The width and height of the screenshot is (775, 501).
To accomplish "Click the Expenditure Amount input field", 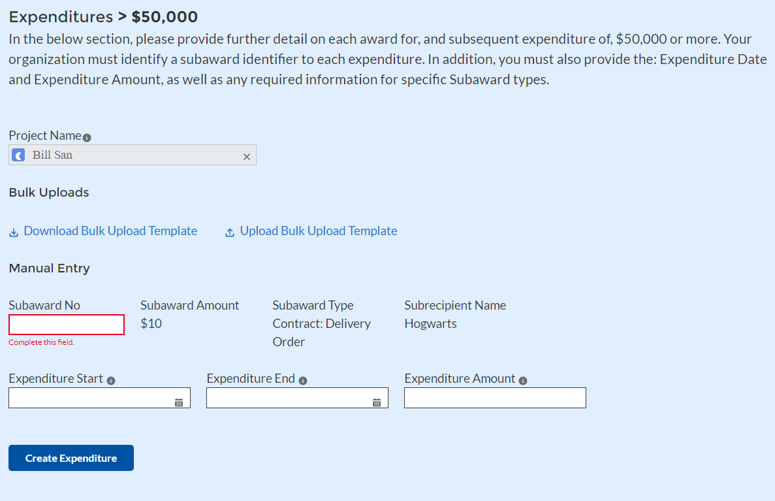I will (x=495, y=398).
